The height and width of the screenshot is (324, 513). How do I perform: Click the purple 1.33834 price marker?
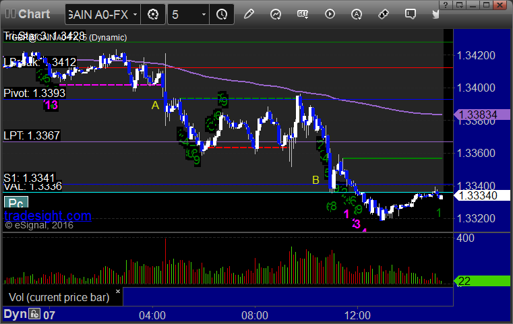(482, 115)
